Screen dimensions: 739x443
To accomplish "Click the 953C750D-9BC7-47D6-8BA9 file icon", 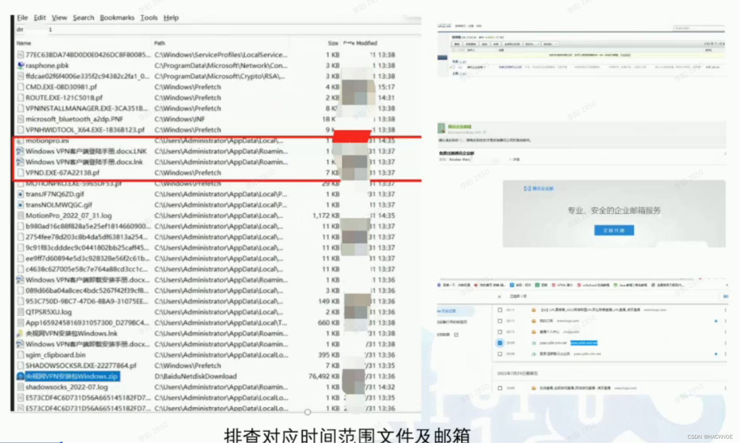I will (20, 301).
